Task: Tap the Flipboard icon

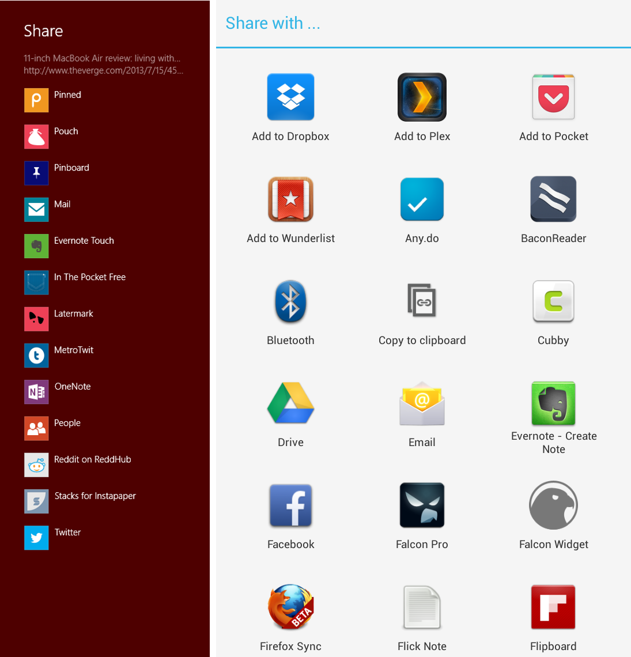Action: pyautogui.click(x=553, y=607)
